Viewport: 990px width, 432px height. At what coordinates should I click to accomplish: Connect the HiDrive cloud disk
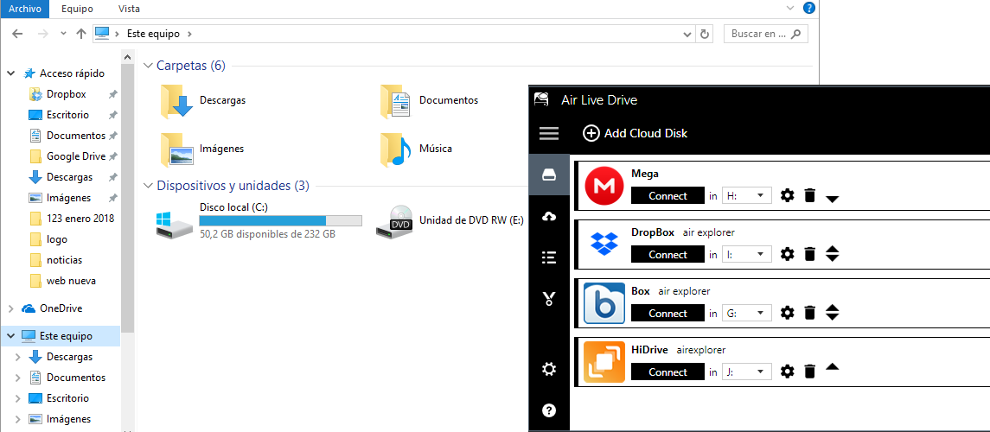click(667, 372)
